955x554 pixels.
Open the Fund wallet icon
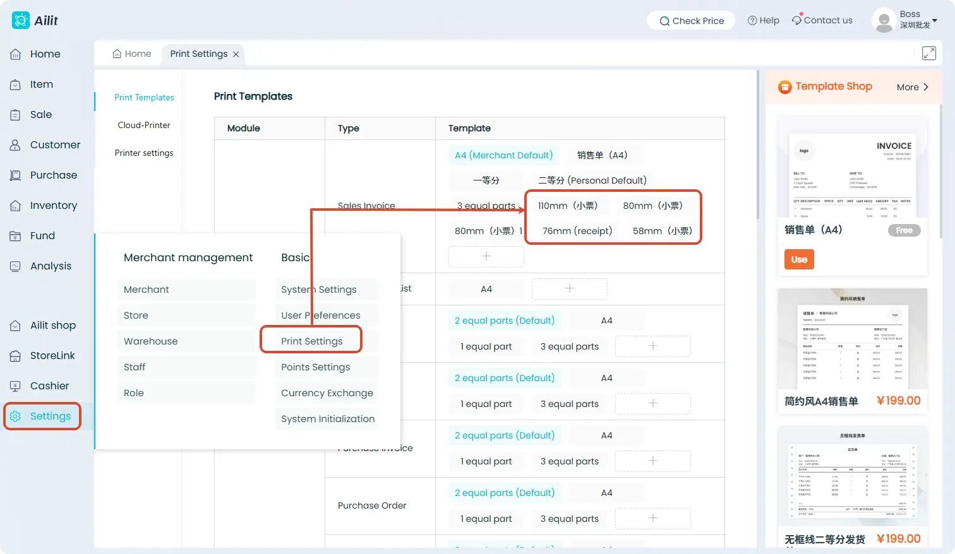click(16, 236)
